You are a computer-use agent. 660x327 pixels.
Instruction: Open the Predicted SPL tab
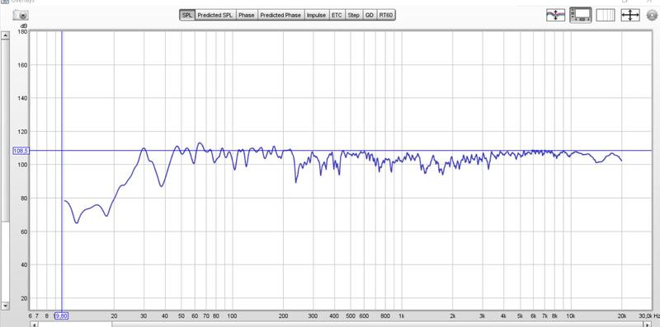[x=215, y=15]
